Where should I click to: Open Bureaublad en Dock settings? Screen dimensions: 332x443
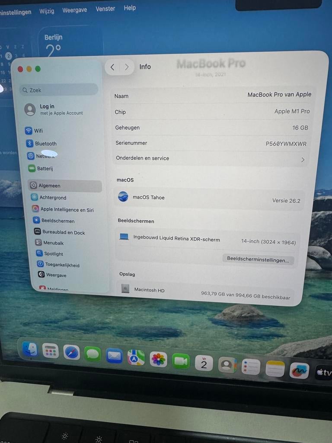pos(60,232)
